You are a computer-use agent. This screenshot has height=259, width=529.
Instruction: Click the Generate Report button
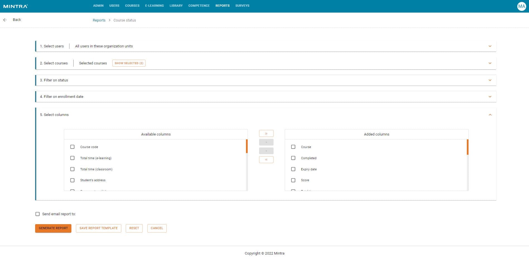tap(53, 228)
